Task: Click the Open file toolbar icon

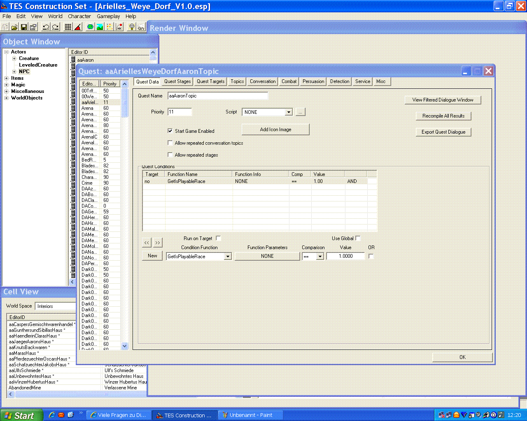Action: [x=14, y=27]
